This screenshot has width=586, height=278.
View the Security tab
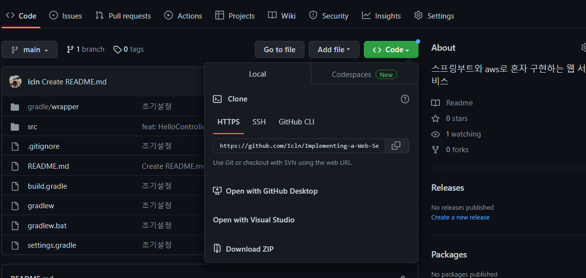pos(329,16)
